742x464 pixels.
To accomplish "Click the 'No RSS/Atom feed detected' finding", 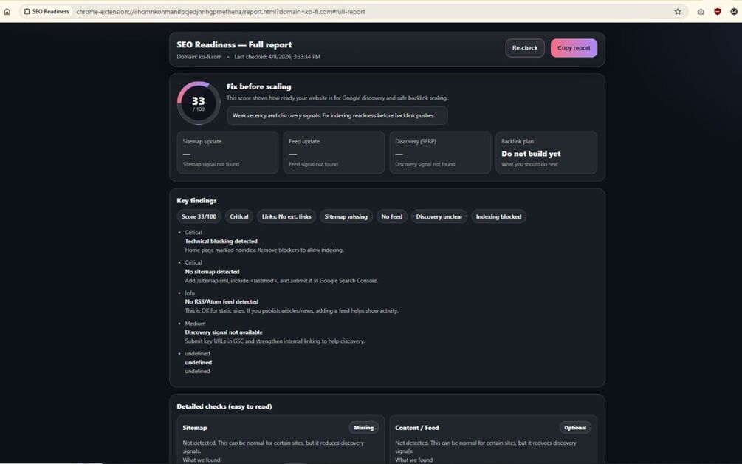I will (x=221, y=301).
